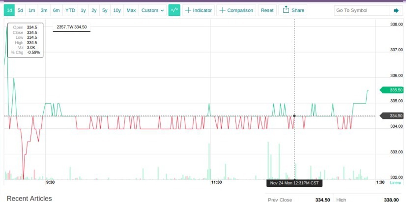Switch to the 6m range
The height and width of the screenshot is (202, 406).
tap(56, 10)
